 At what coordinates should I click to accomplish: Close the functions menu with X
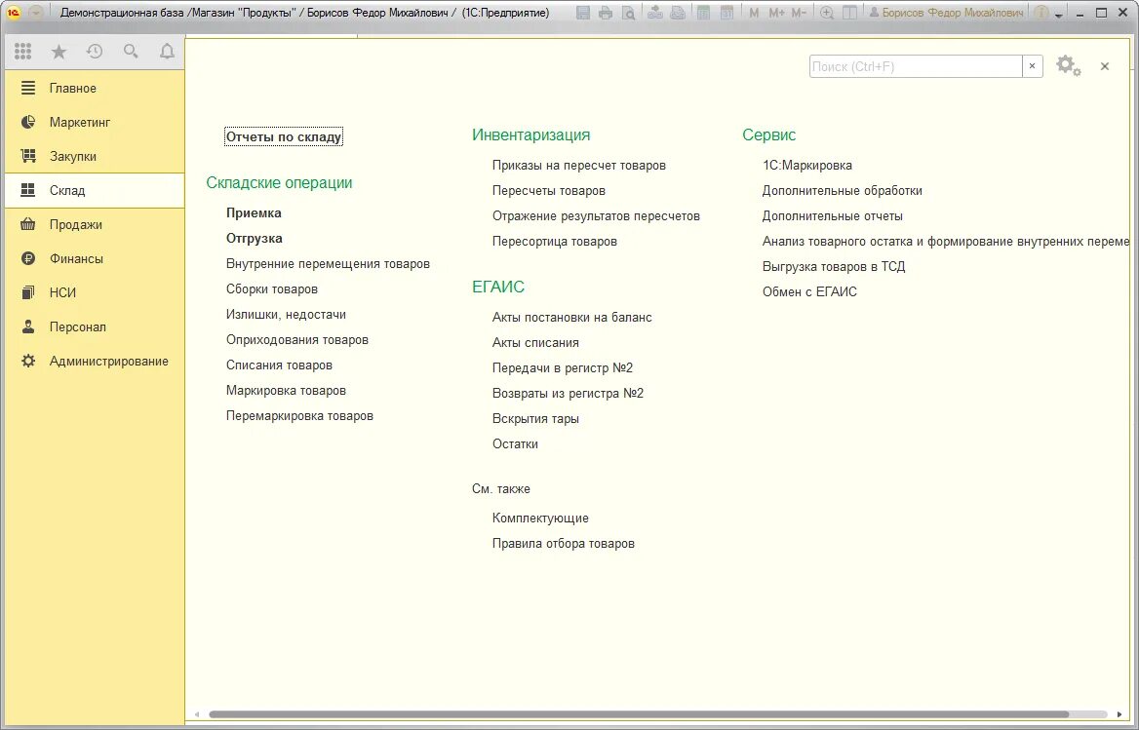[1105, 66]
